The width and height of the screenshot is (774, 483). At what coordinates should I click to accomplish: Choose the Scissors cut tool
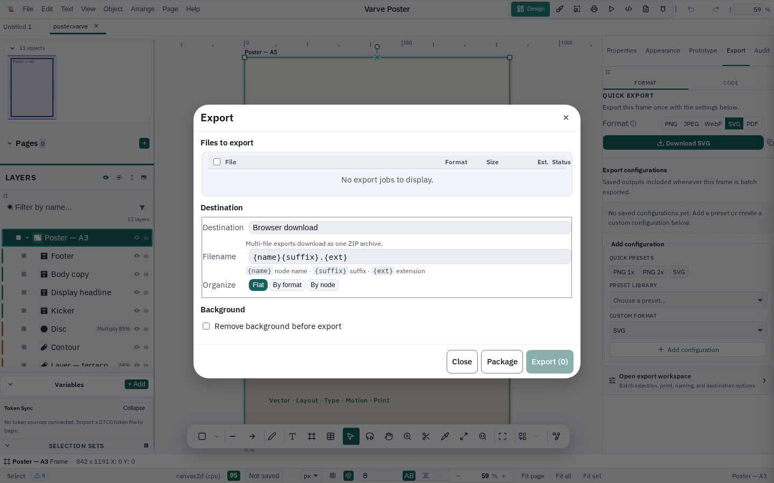click(426, 436)
